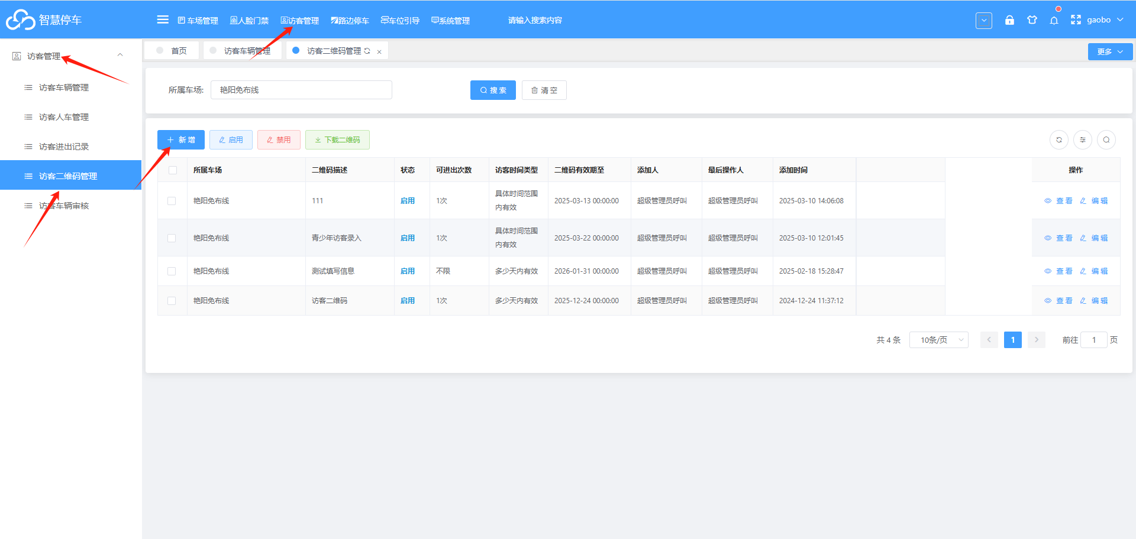Viewport: 1136px width, 539px height.
Task: Open 访客进出记录 in the sidebar
Action: (64, 147)
